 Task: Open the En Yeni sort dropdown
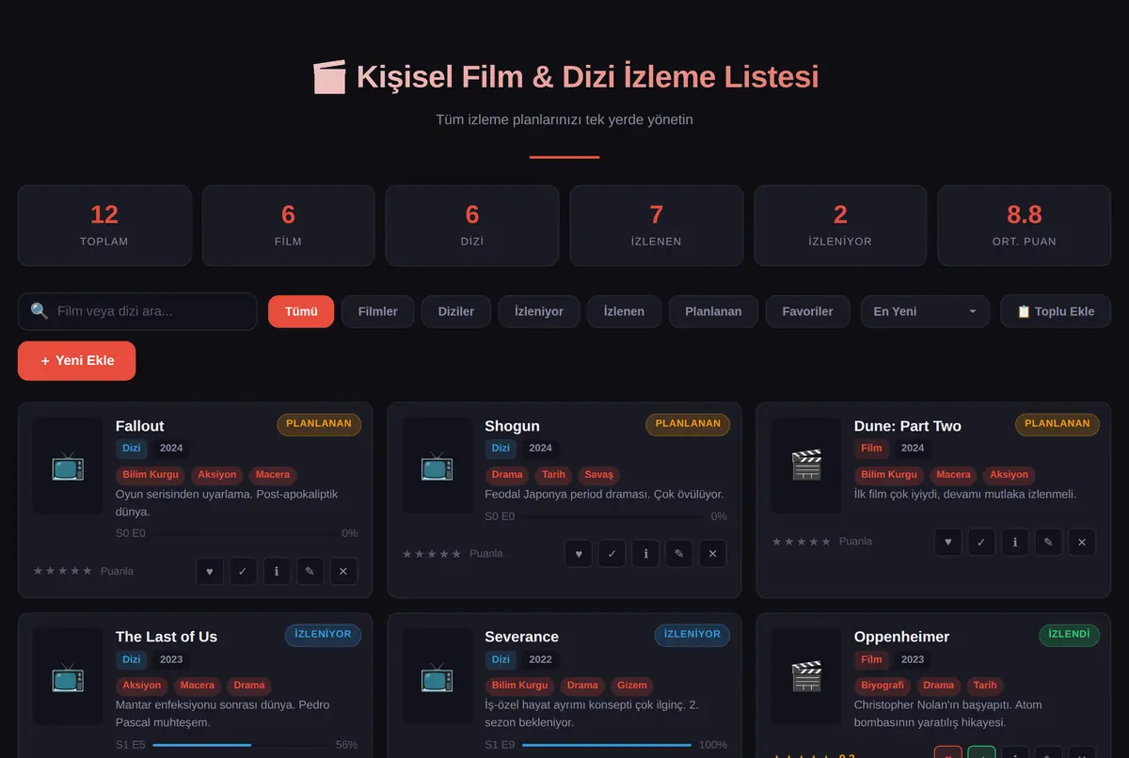tap(925, 311)
